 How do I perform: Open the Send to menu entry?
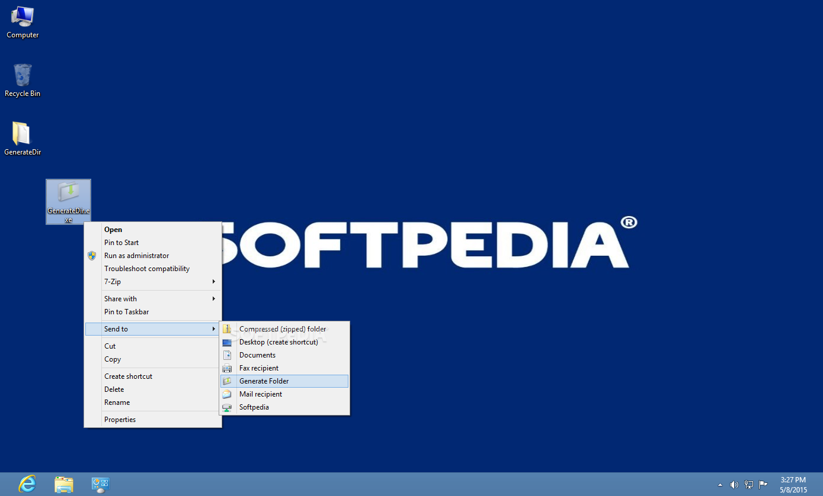[153, 329]
